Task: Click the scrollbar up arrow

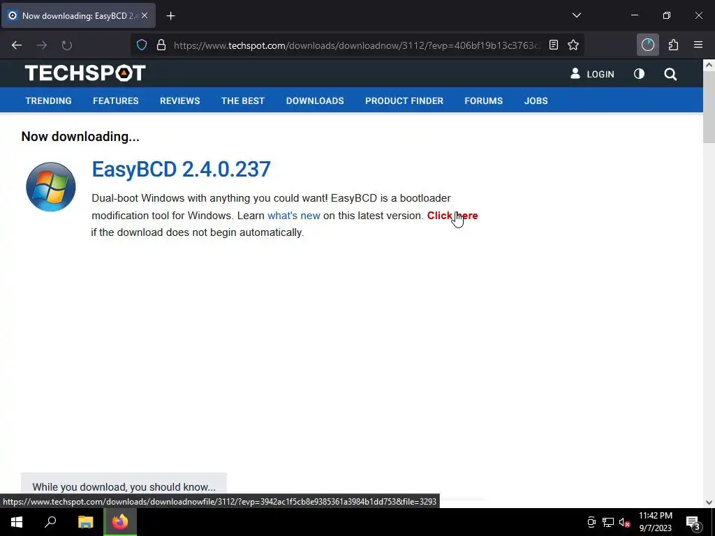Action: point(709,65)
